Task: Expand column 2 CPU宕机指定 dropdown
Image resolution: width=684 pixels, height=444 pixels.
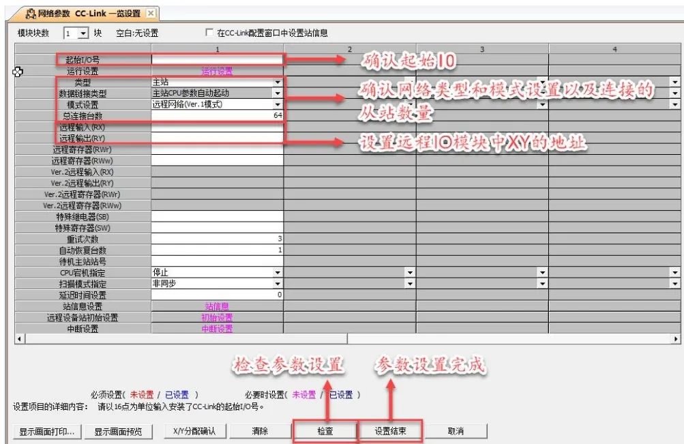Action: [x=410, y=273]
